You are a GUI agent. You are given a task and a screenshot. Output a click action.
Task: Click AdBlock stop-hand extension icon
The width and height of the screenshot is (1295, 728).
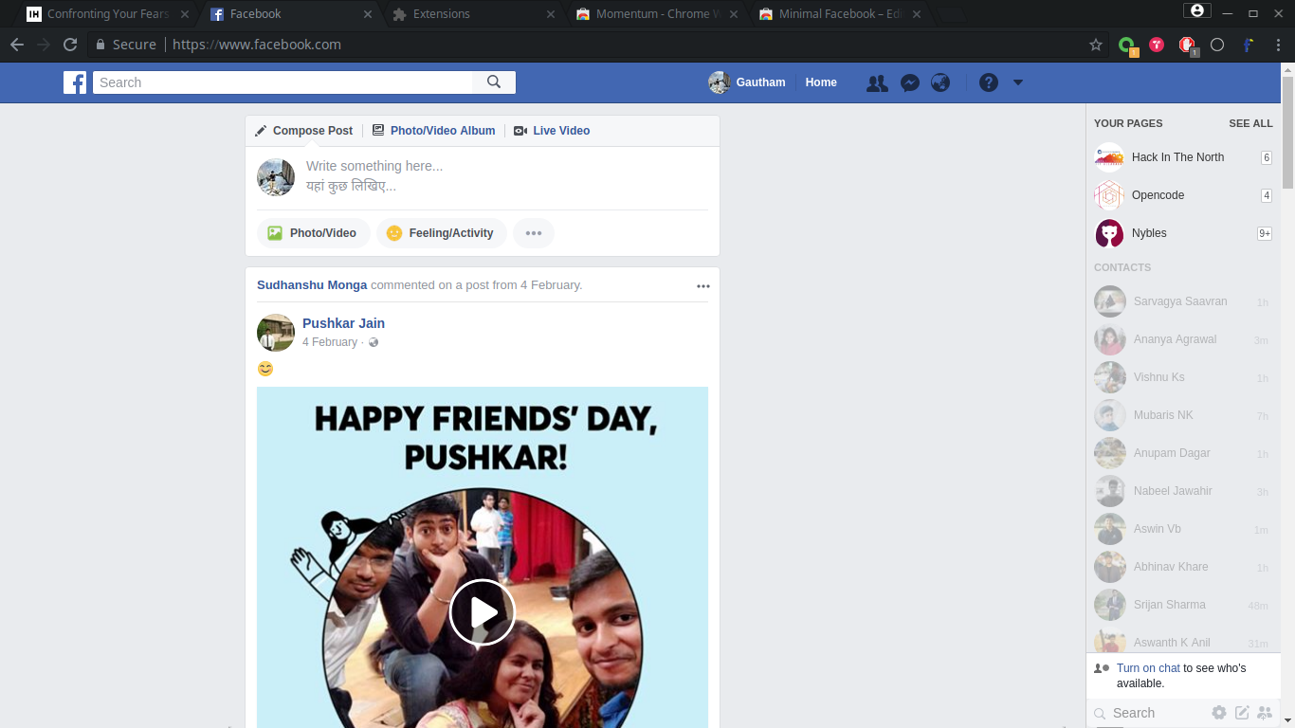coord(1187,45)
